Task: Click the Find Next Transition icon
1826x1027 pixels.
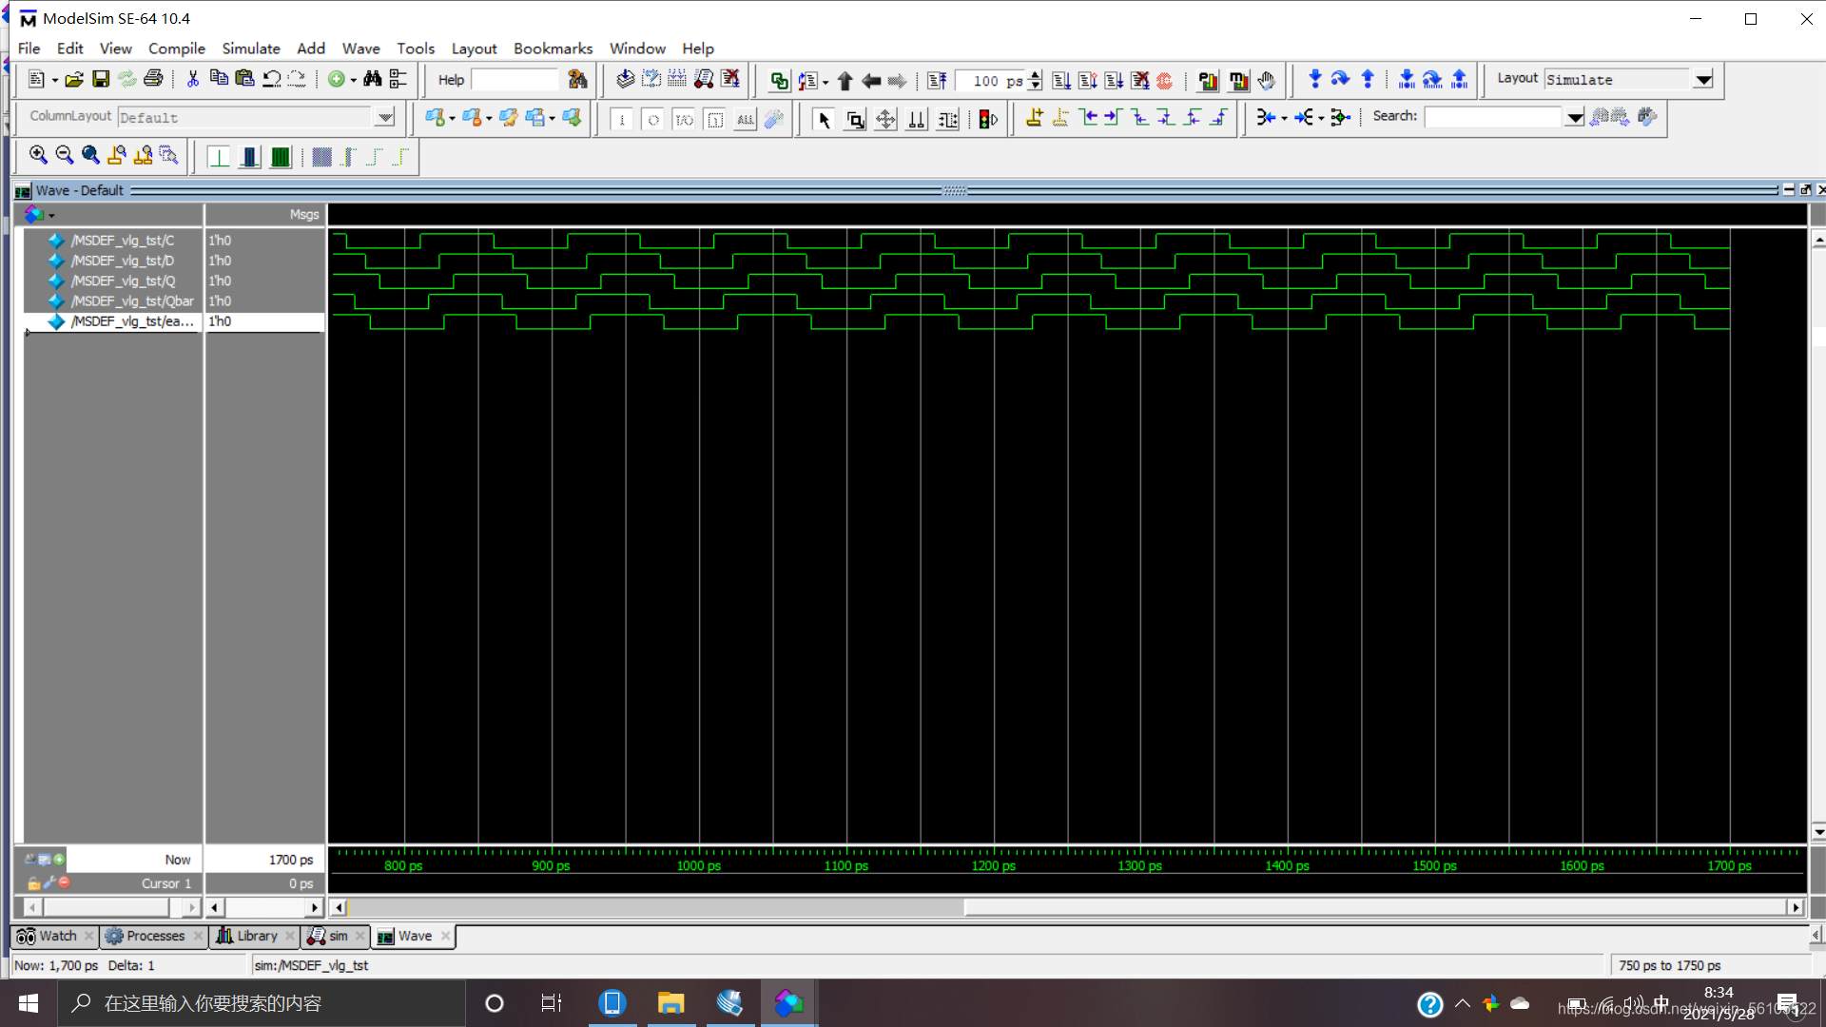Action: point(1114,119)
